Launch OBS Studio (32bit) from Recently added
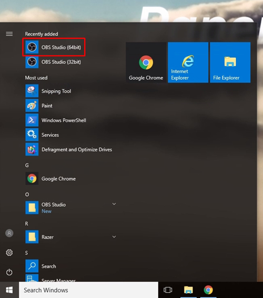Screen dimensions: 263x298 pyautogui.click(x=53, y=62)
